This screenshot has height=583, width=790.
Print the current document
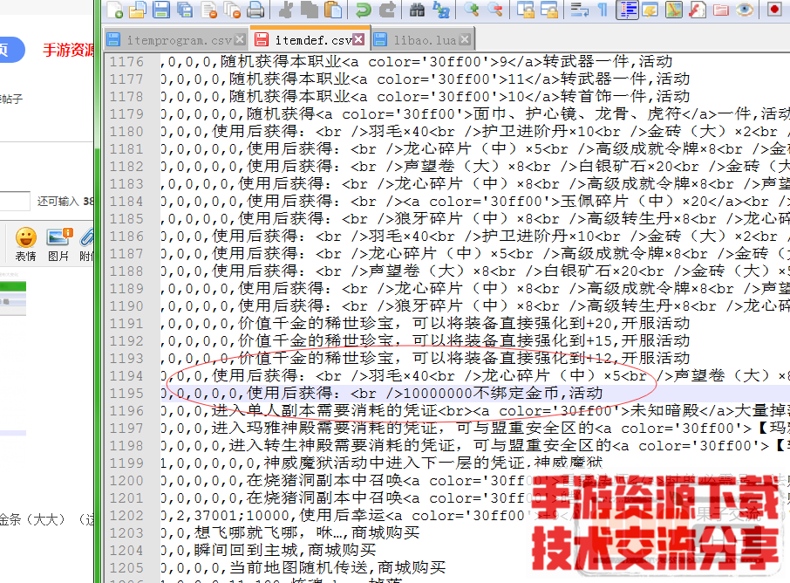coord(256,11)
